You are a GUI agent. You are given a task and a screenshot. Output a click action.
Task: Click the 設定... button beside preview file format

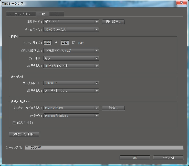[x=113, y=108]
